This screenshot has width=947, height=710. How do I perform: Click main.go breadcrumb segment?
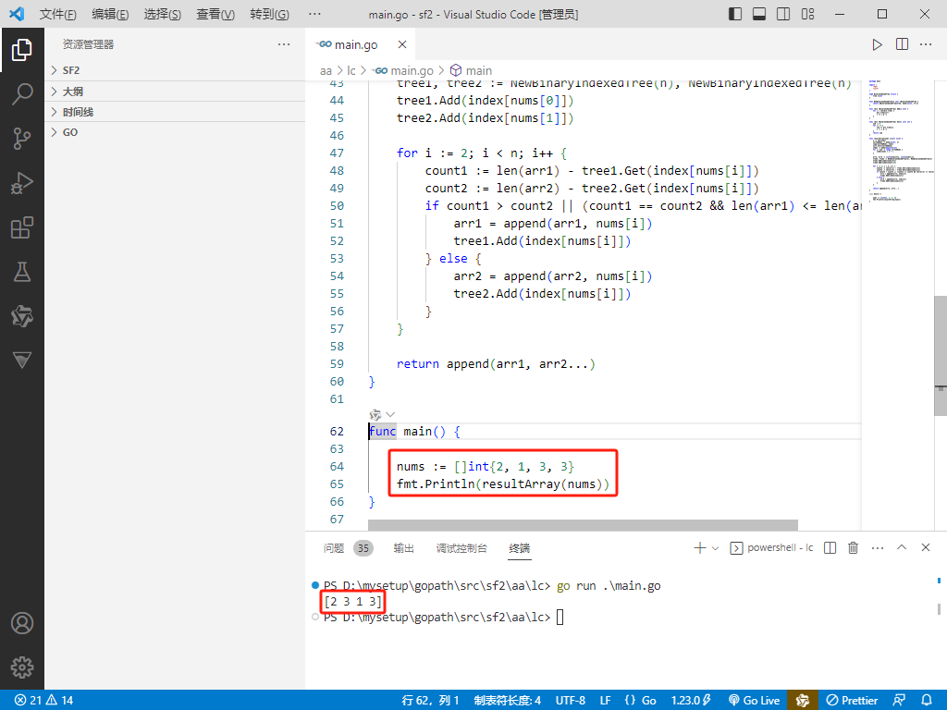pyautogui.click(x=403, y=70)
